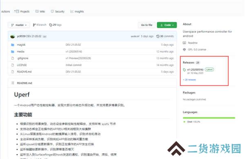The height and width of the screenshot is (159, 245).
Task: Toggle README outline list icon
Action: (x=13, y=83)
